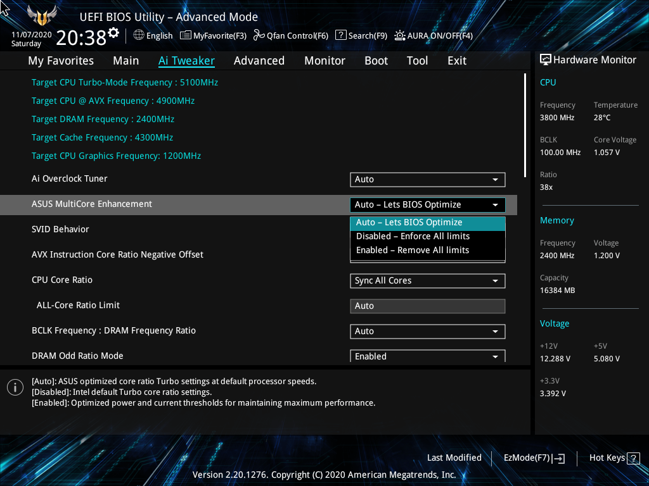The width and height of the screenshot is (649, 486).
Task: Select the ASUS MultiCore Enhancement label
Action: click(x=91, y=204)
